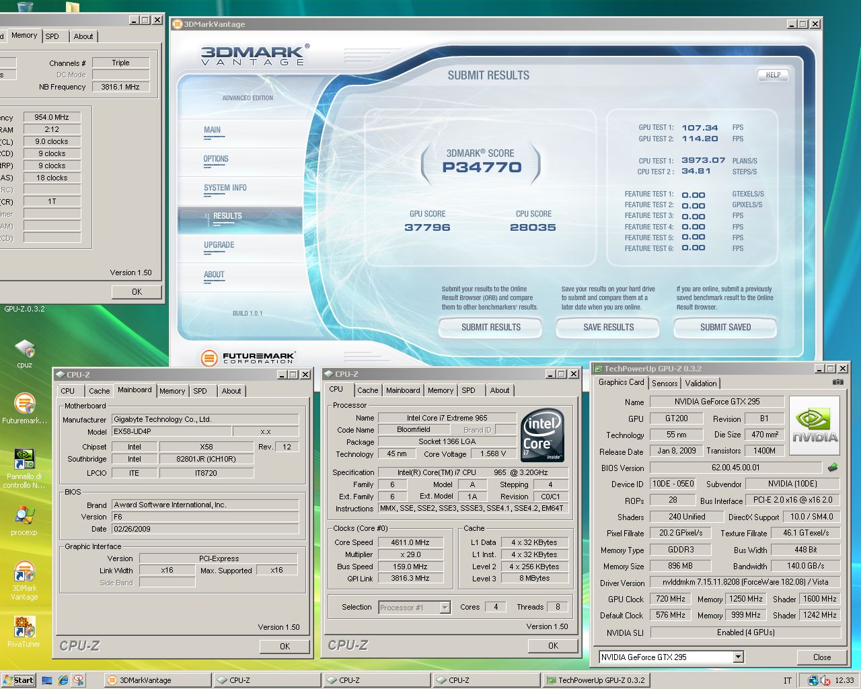Click OK in the CPU-Z mainboard window
The width and height of the screenshot is (861, 689).
285,647
